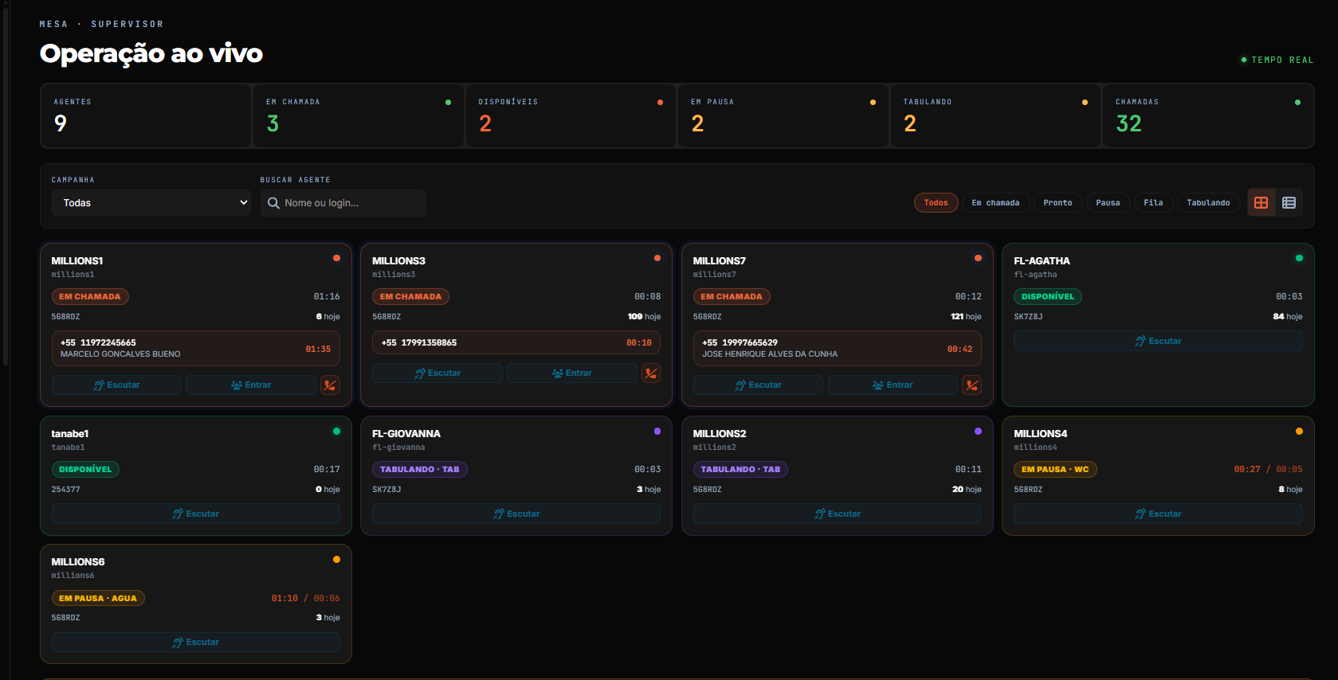Switch to grid card view
This screenshot has width=1338, height=680.
pyautogui.click(x=1261, y=203)
